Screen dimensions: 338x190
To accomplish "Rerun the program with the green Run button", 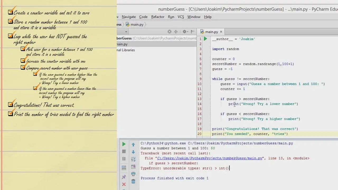I will coord(124,144).
